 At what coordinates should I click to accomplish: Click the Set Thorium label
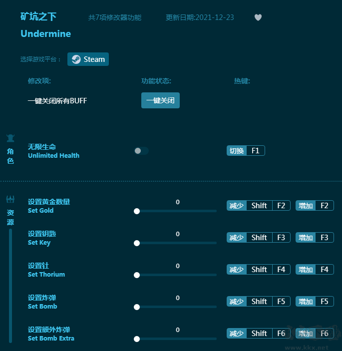(46, 275)
